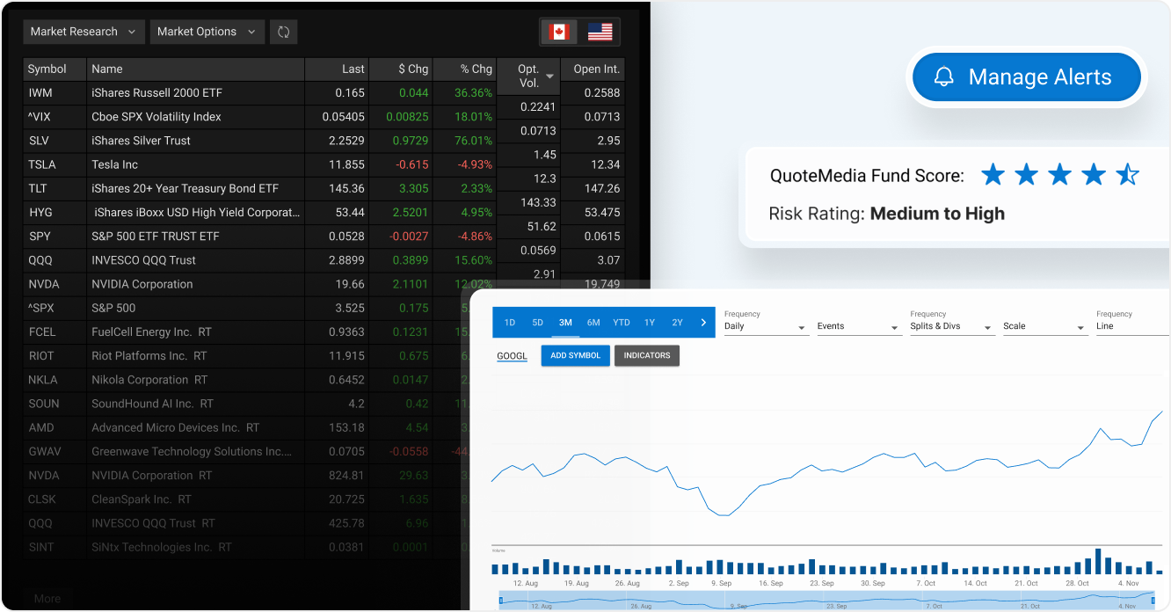Click the half-filled fifth Fund Score star
Screen dimensions: 1171x612
(1127, 175)
